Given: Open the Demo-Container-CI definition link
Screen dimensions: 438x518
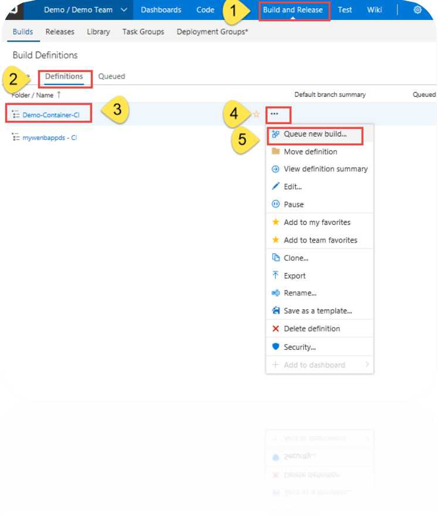Looking at the screenshot, I should click(x=51, y=115).
